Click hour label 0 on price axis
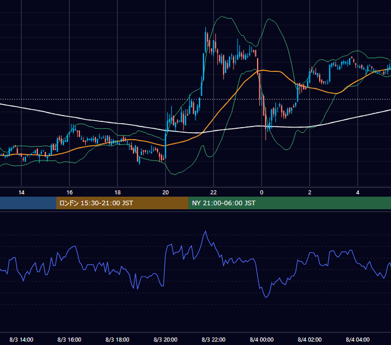The image size is (391, 345). pos(262,193)
